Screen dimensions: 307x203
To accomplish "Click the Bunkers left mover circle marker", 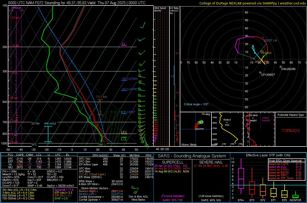I will tap(263, 38).
